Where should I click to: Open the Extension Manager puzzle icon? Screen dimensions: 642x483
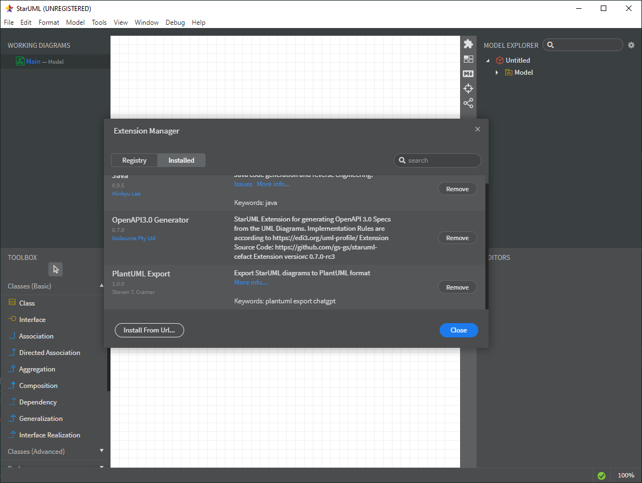point(468,44)
